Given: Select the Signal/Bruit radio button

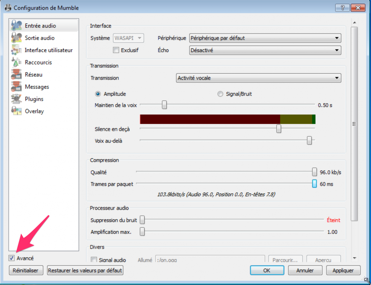Looking at the screenshot, I should pos(220,94).
